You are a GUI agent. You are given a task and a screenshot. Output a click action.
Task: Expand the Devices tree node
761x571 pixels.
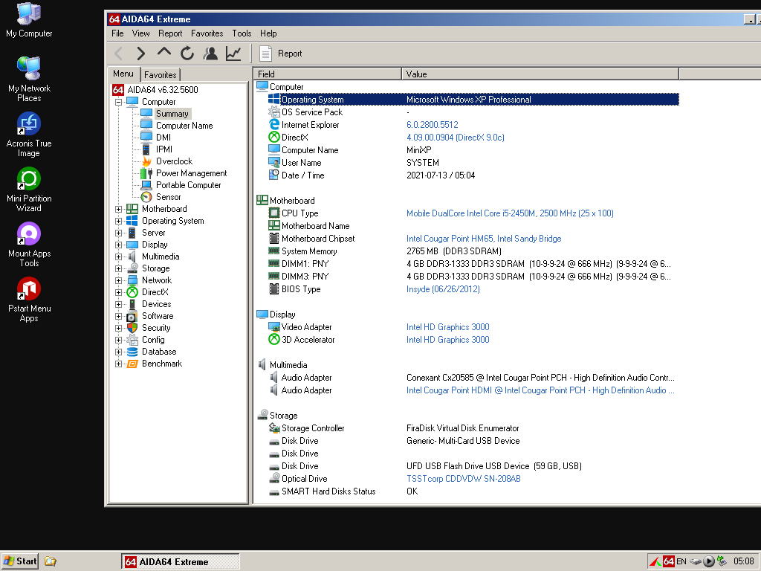(x=118, y=304)
